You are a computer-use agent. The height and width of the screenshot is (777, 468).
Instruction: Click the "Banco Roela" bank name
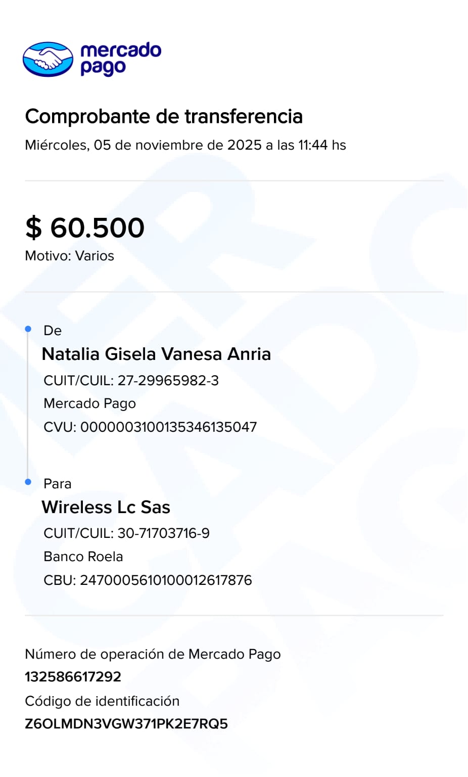click(x=83, y=557)
